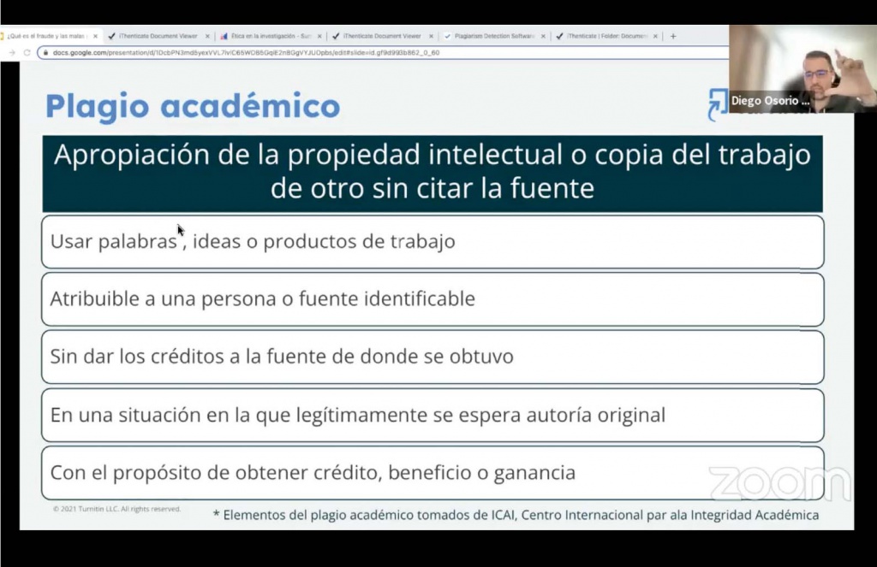Close the 'Plagiarism Detection Software' tab
This screenshot has width=877, height=567.
click(x=543, y=36)
